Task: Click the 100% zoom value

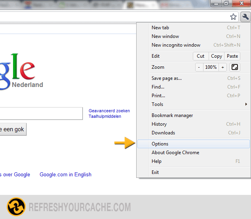Action: (211, 67)
